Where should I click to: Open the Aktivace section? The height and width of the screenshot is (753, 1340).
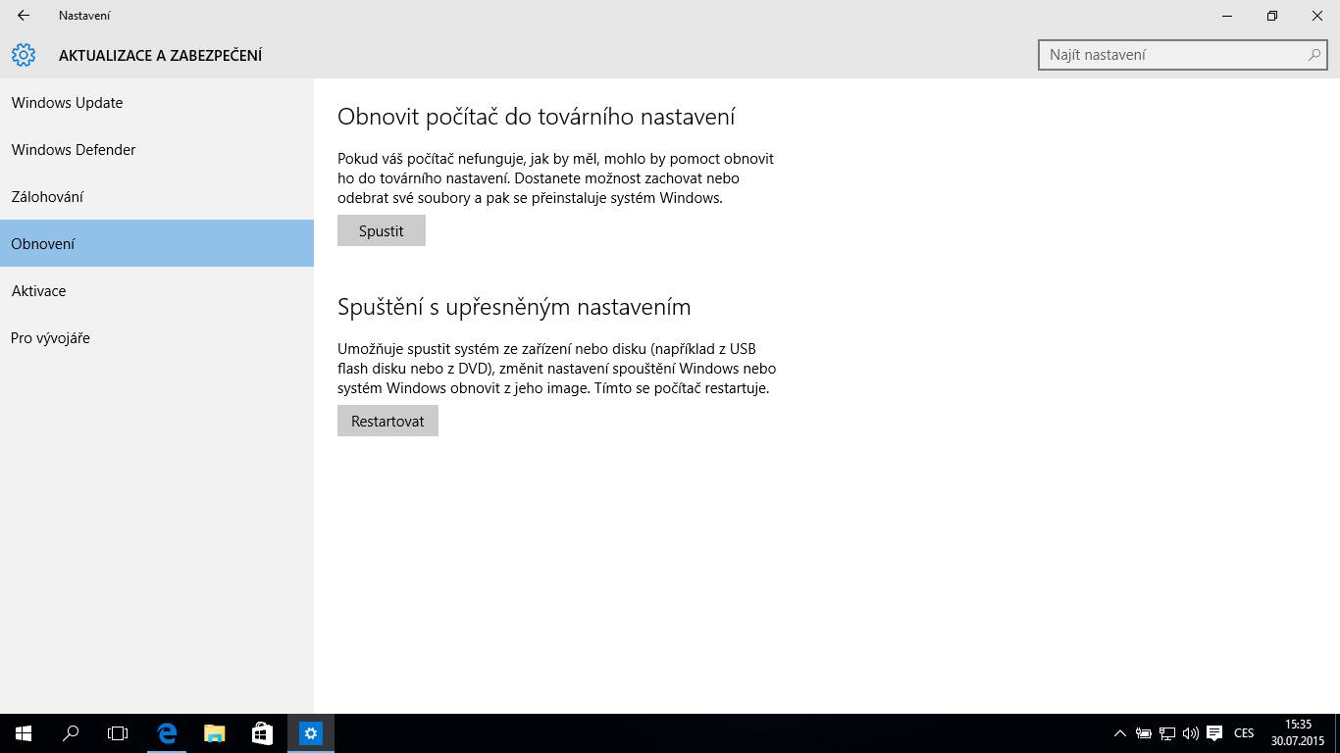pyautogui.click(x=157, y=291)
